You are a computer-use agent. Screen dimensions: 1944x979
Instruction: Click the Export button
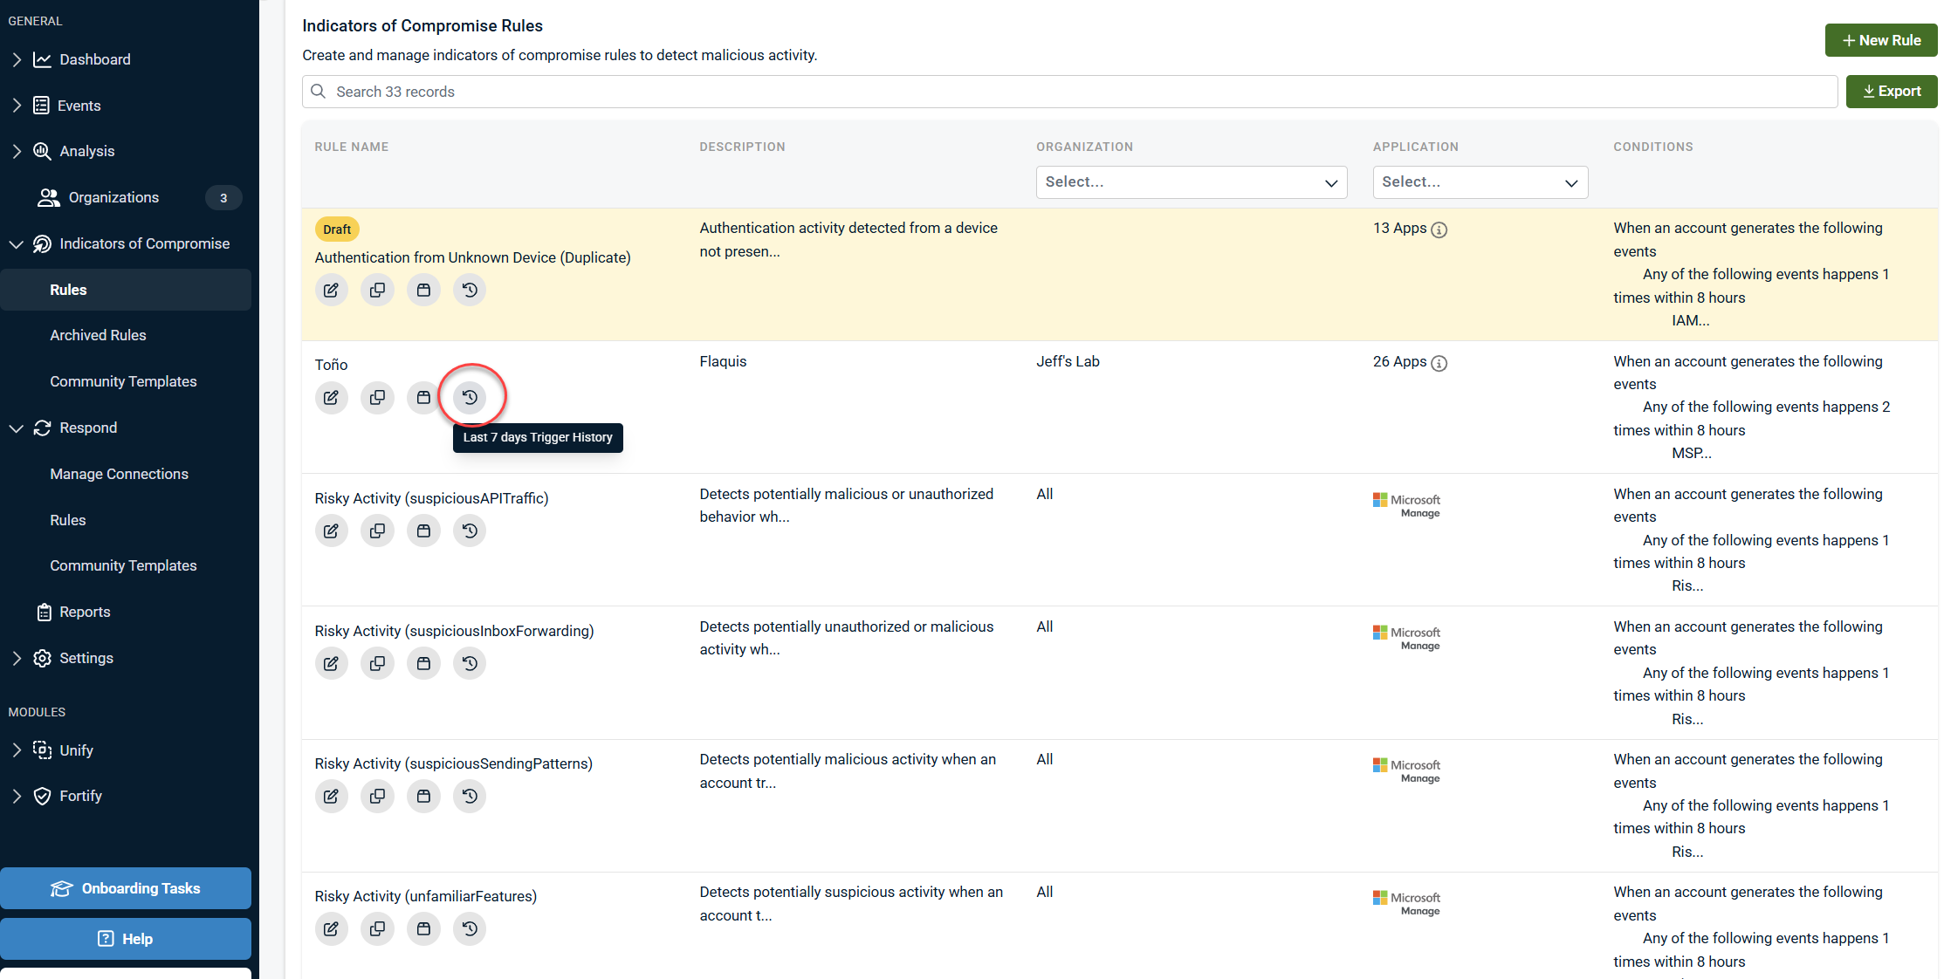pyautogui.click(x=1891, y=92)
